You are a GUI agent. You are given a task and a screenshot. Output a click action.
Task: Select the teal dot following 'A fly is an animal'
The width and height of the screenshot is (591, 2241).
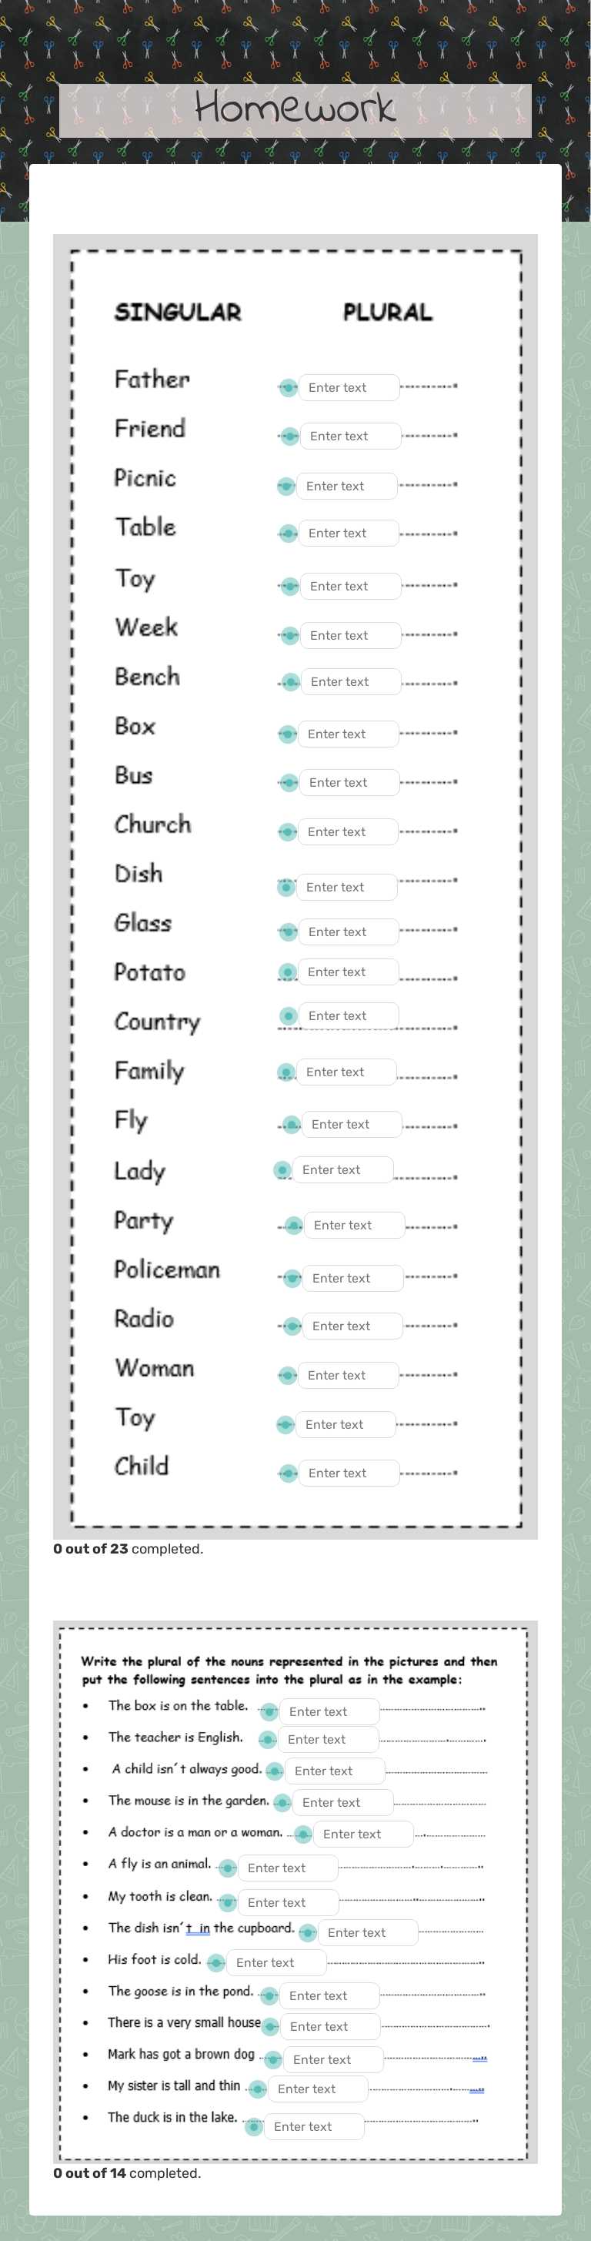coord(227,1868)
